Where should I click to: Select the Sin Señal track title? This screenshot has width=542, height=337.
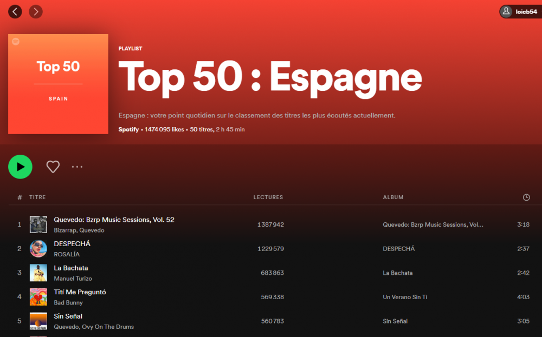click(68, 316)
